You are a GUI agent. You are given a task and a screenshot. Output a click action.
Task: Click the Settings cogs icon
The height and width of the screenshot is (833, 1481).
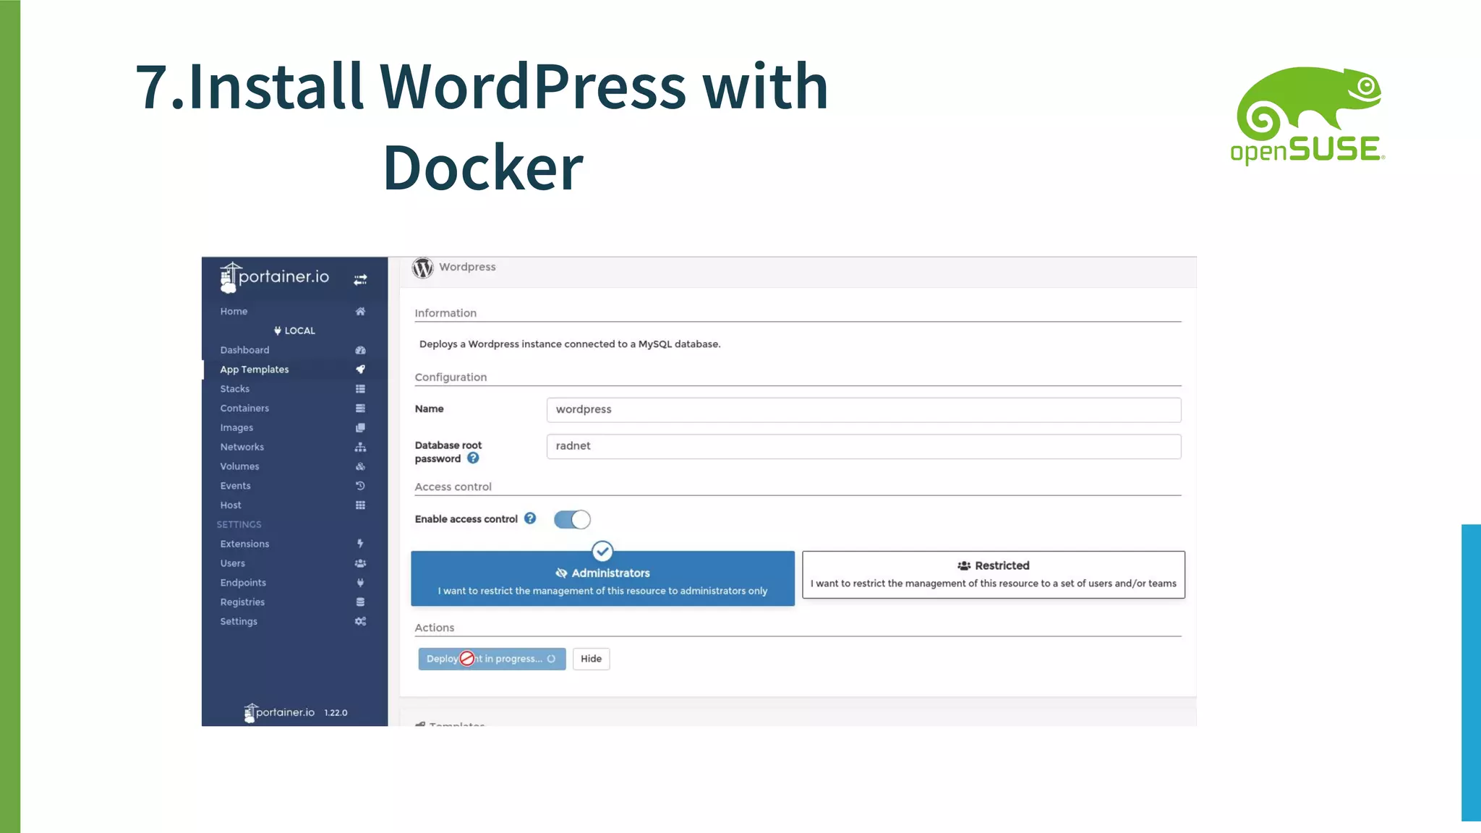[360, 621]
